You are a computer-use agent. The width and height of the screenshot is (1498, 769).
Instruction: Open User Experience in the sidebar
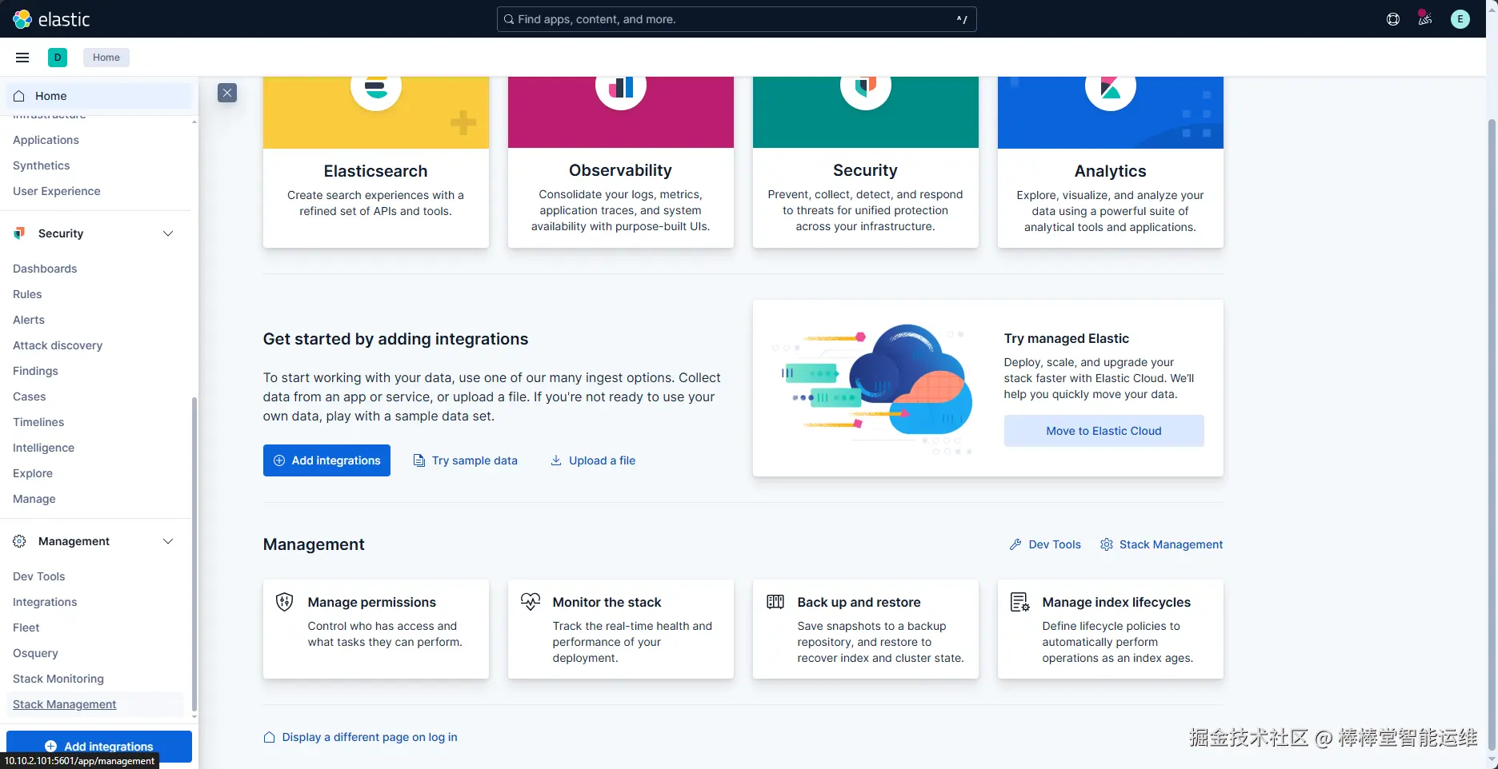tap(57, 191)
